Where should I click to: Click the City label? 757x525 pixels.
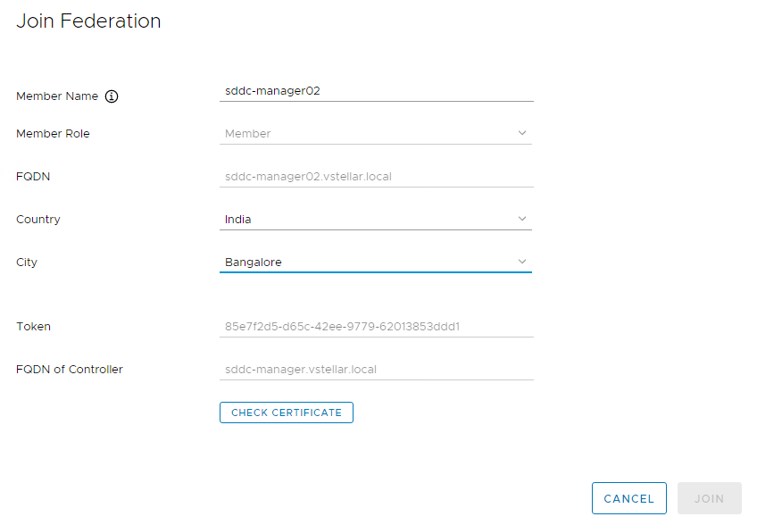27,262
